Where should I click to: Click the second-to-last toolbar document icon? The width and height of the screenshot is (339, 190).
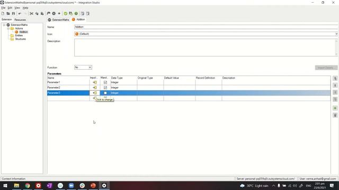pos(83,13)
